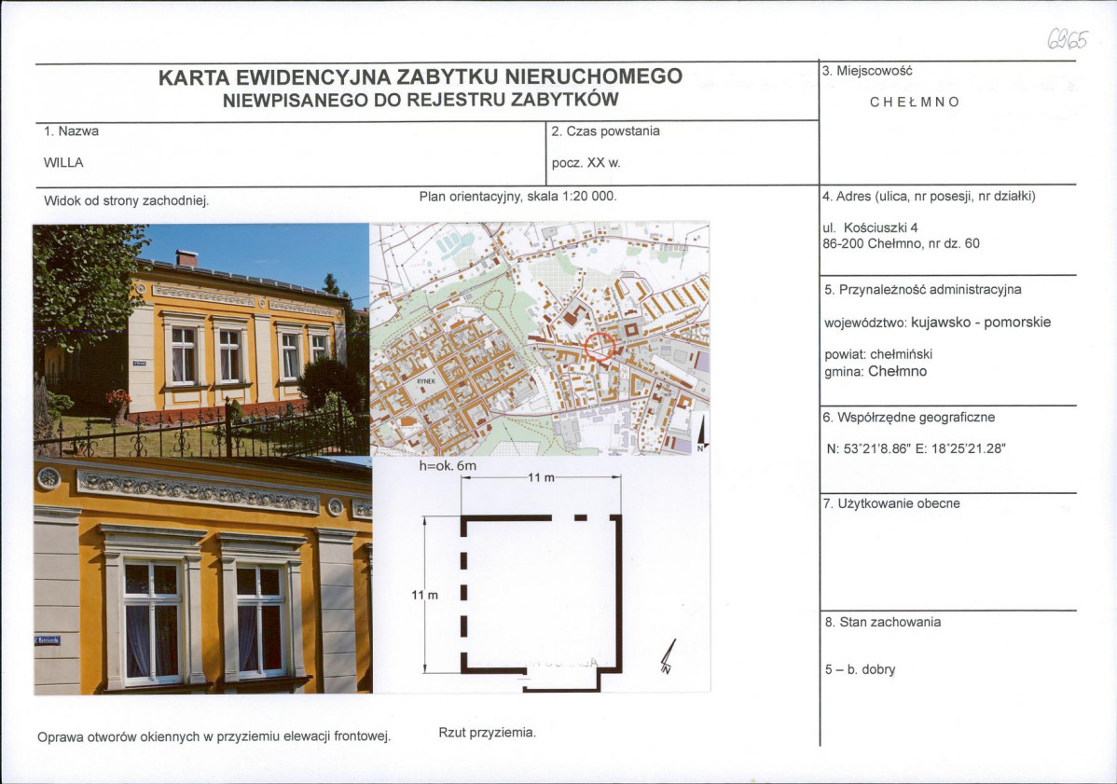The image size is (1117, 784).
Task: Click the map's north arrow
Action: click(x=702, y=433)
